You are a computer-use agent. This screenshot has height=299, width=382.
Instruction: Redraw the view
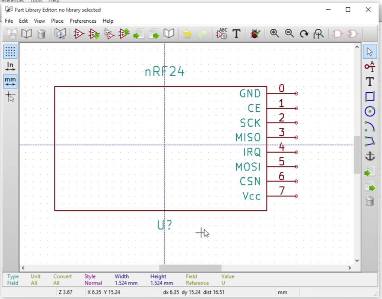click(x=304, y=34)
